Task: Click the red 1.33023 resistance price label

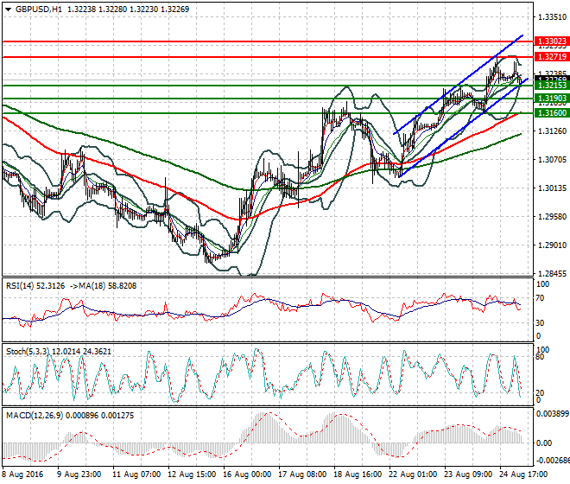Action: [x=552, y=41]
